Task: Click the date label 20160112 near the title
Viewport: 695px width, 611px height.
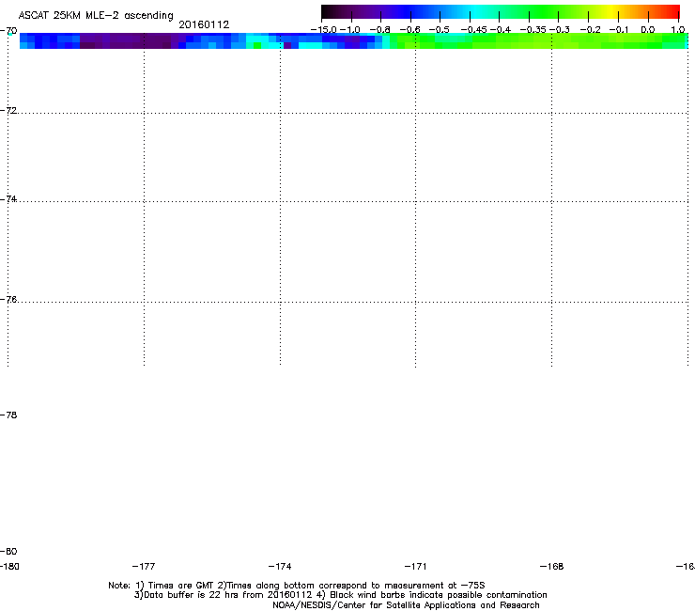Action: coord(204,24)
